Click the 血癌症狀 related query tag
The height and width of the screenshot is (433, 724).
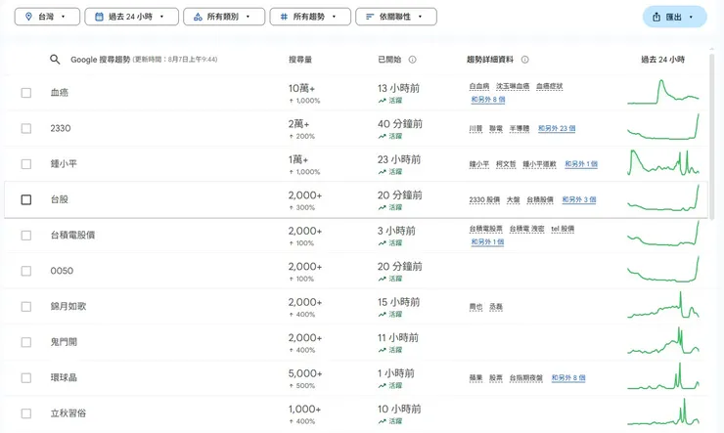pos(550,86)
